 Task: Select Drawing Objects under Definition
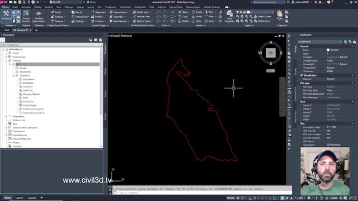31,94
